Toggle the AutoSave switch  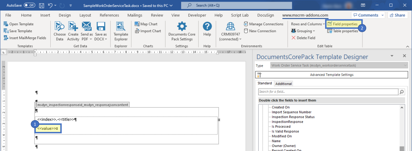click(x=29, y=5)
